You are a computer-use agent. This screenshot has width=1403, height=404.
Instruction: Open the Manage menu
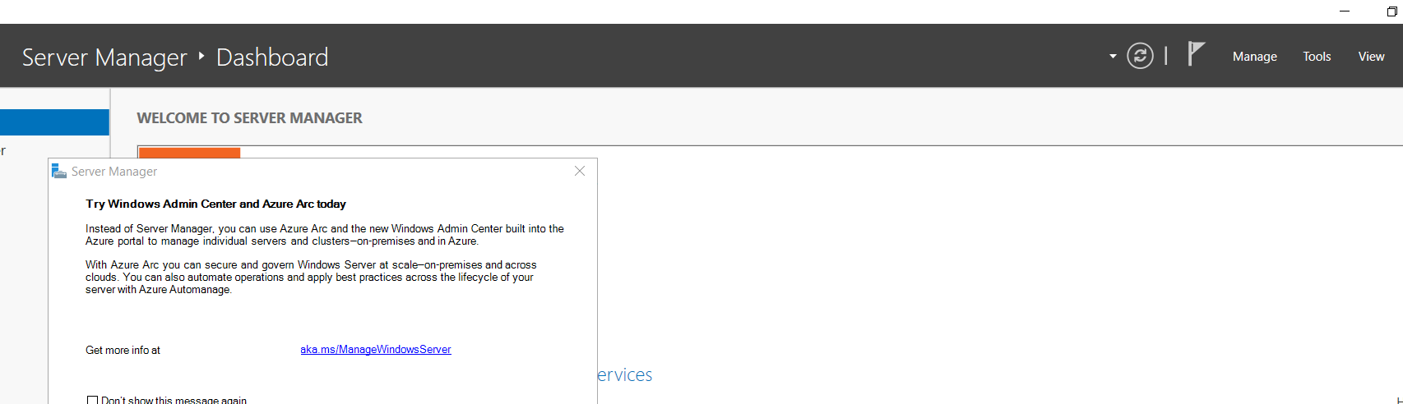pyautogui.click(x=1254, y=57)
